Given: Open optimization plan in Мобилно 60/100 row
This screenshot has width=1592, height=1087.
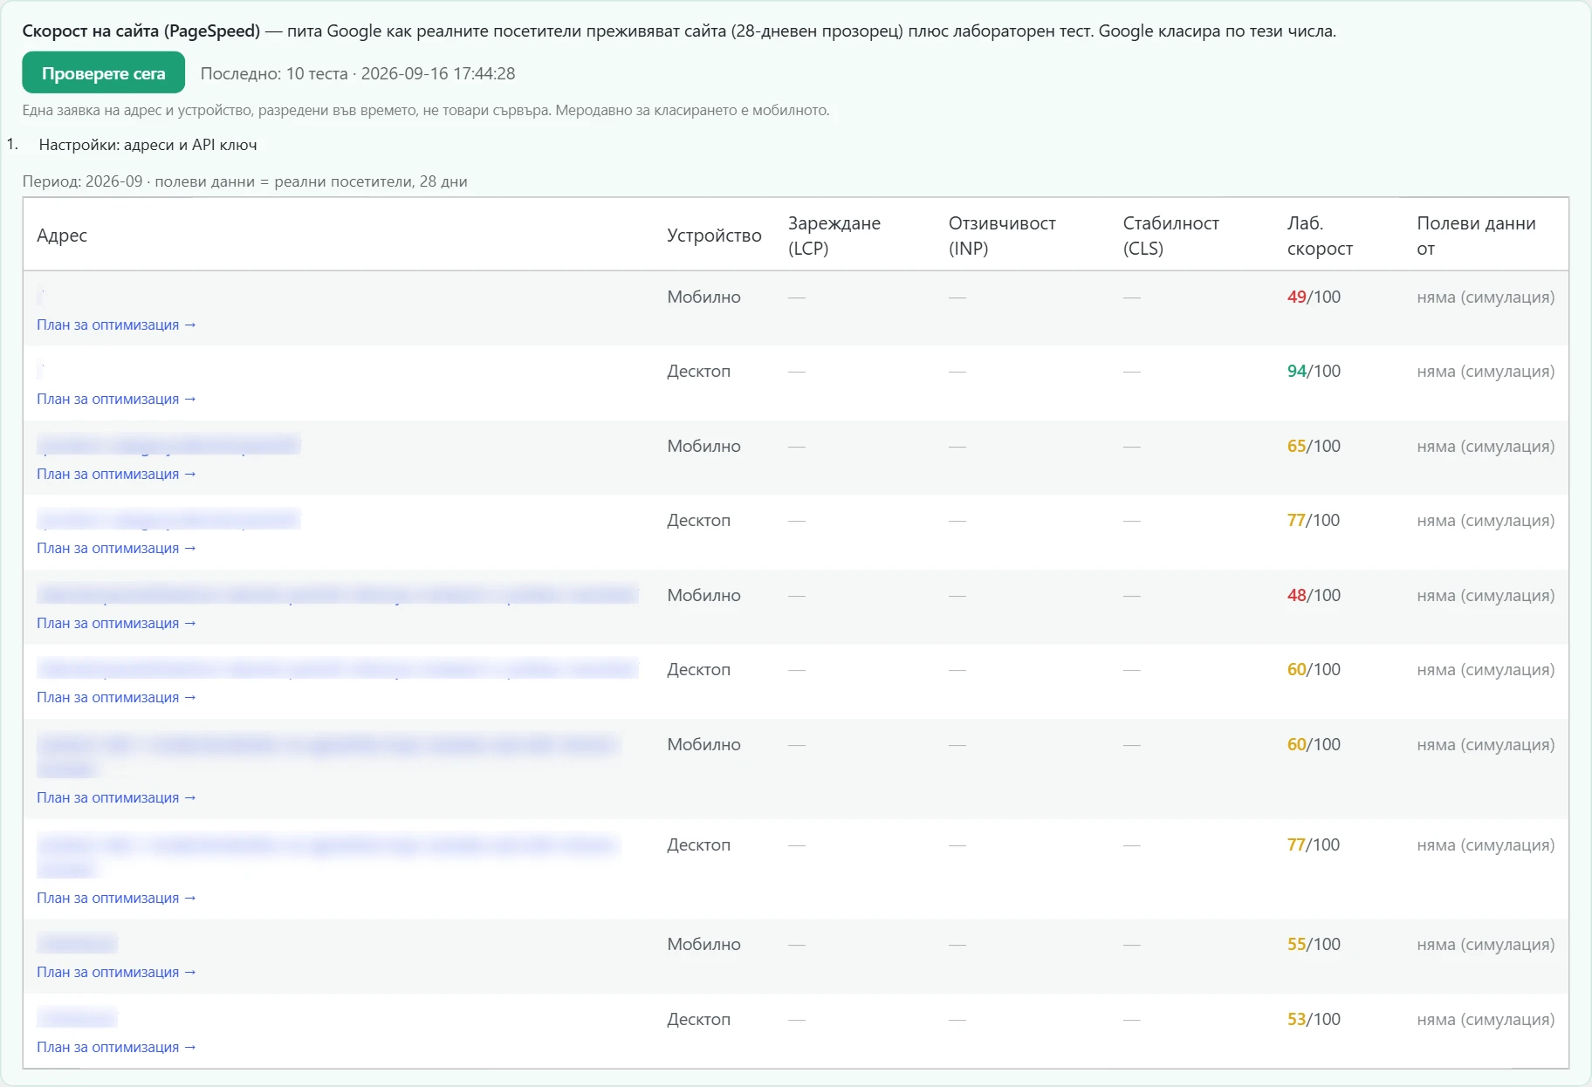Looking at the screenshot, I should tap(116, 797).
